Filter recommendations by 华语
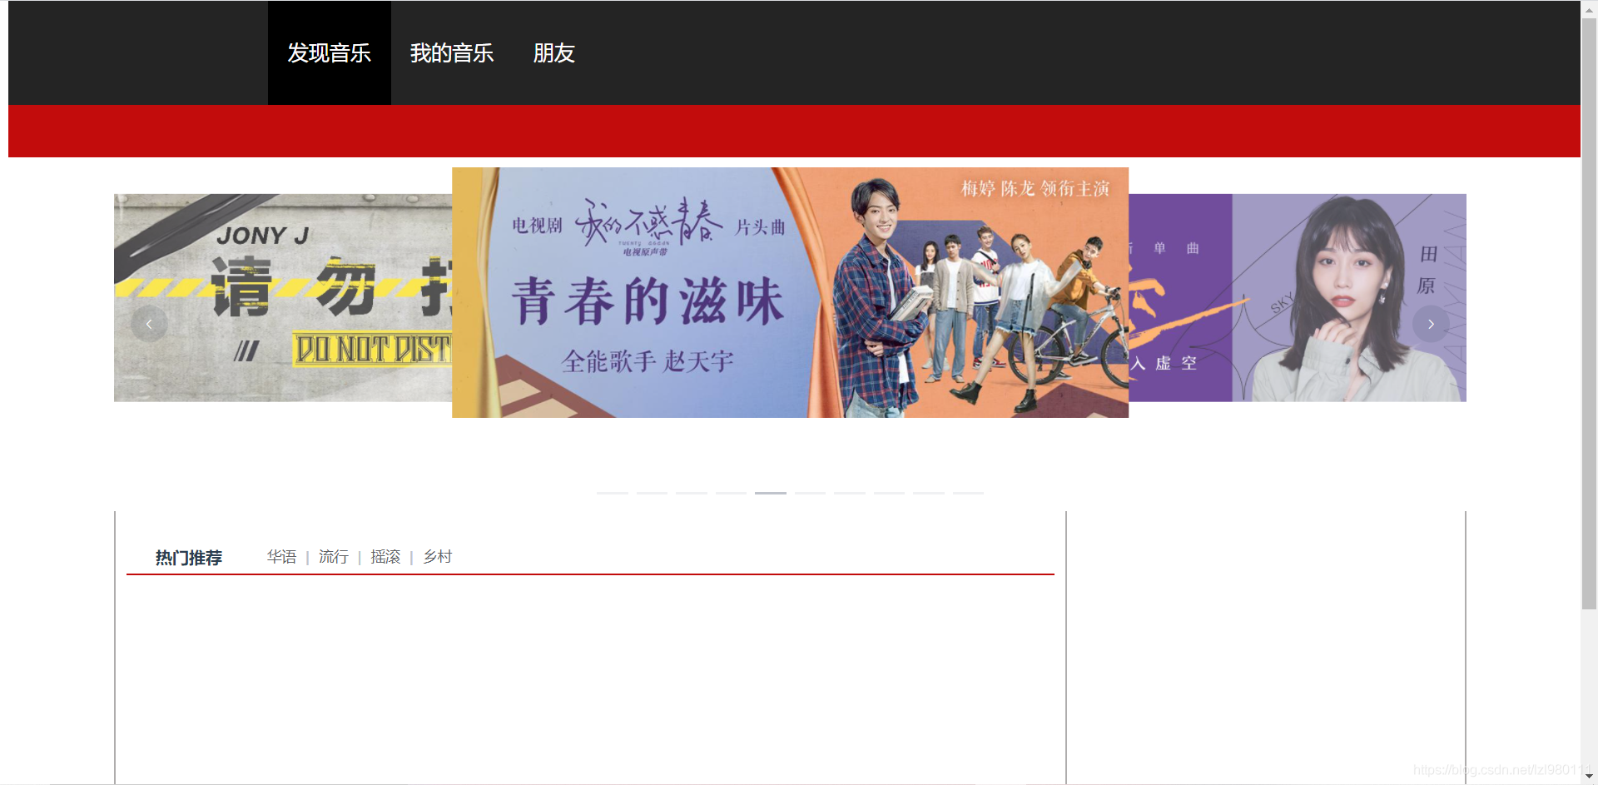Image resolution: width=1598 pixels, height=785 pixels. coord(281,557)
